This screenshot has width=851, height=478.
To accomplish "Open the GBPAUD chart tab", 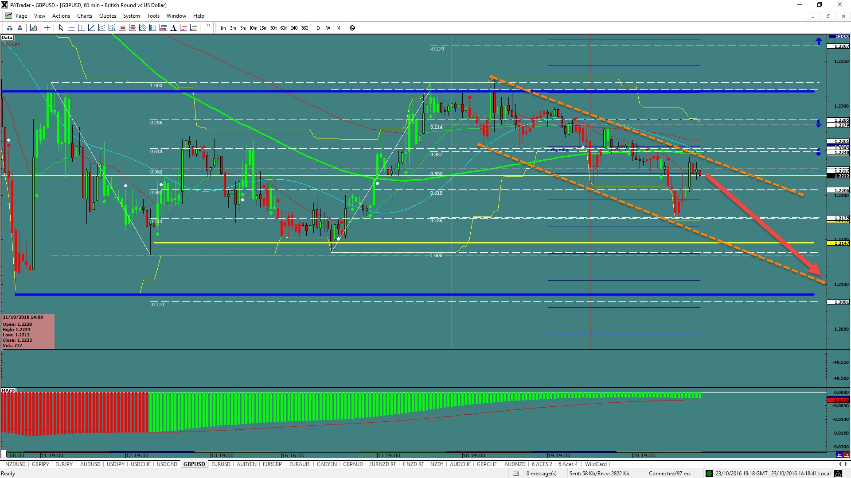I will click(353, 464).
